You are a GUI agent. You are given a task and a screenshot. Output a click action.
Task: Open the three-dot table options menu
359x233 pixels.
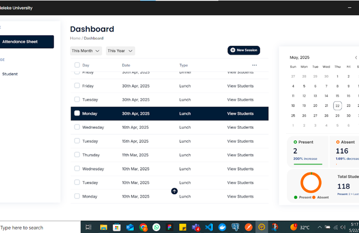coord(254,65)
